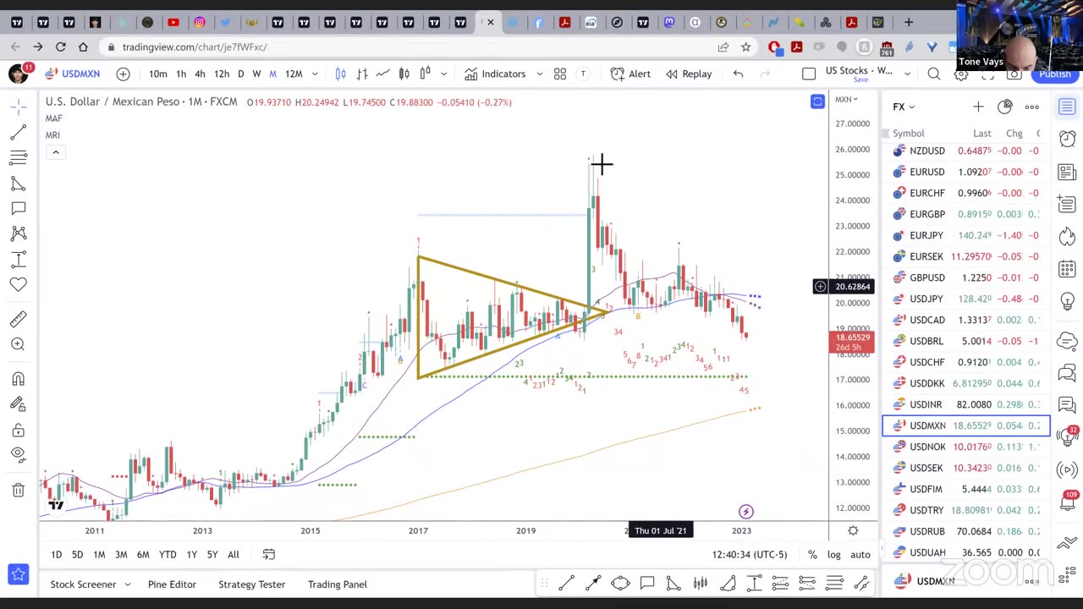Toggle log scale mode
Screen dimensions: 1083x609
833,555
